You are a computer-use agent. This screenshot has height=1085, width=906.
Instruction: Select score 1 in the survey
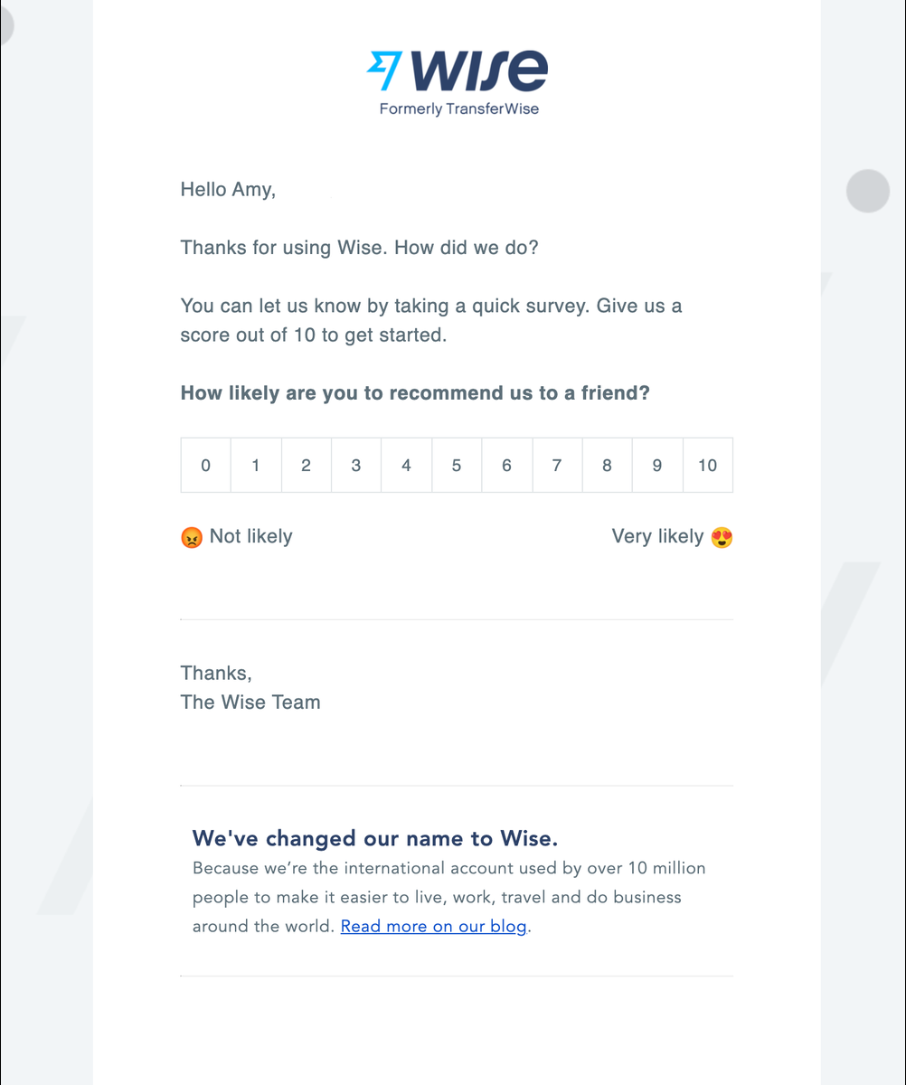(x=256, y=466)
